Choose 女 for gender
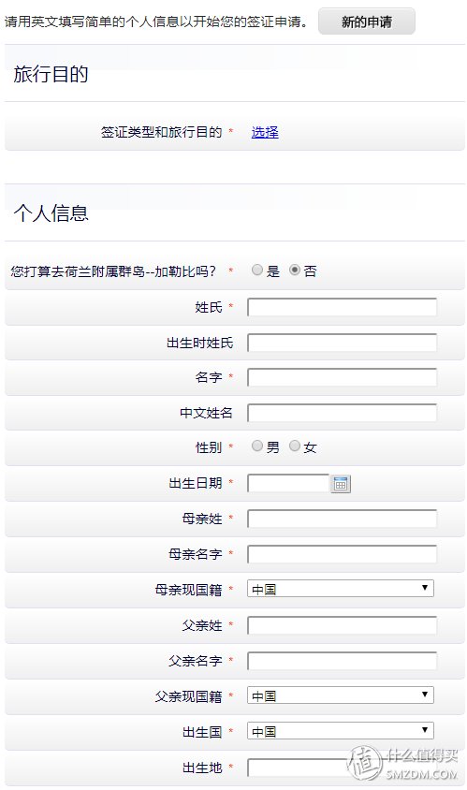Viewport: 467px width, 790px height. click(295, 446)
